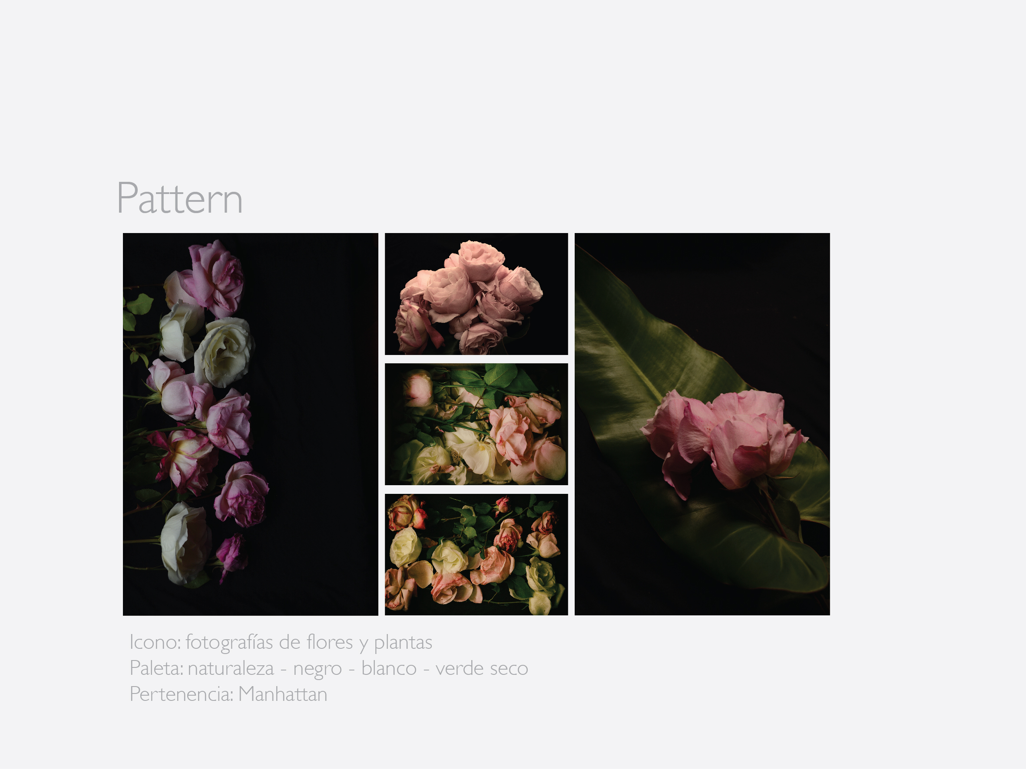The image size is (1026, 769).
Task: Select the Pertenencia: Manhattan line
Action: [228, 694]
